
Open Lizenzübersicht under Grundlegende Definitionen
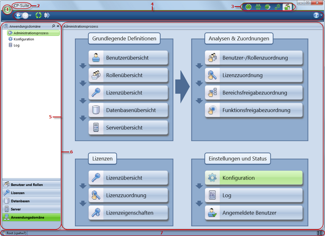(128, 93)
